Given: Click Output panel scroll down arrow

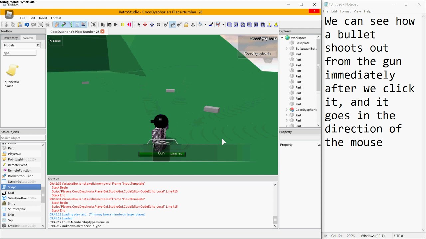Looking at the screenshot, I should (x=275, y=226).
